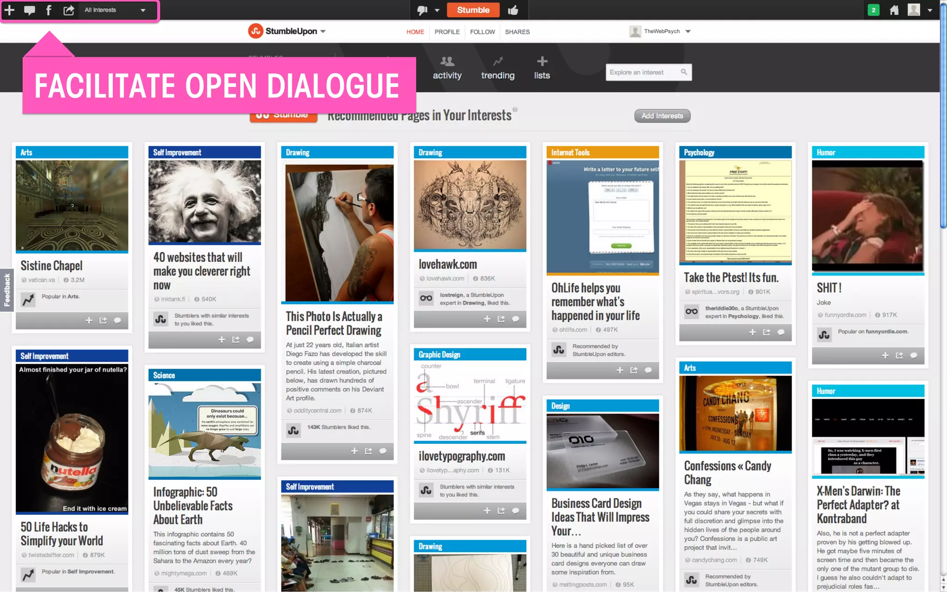Expand the toolbar avatar dropdown arrow
Viewport: 947px width, 592px height.
(x=929, y=10)
